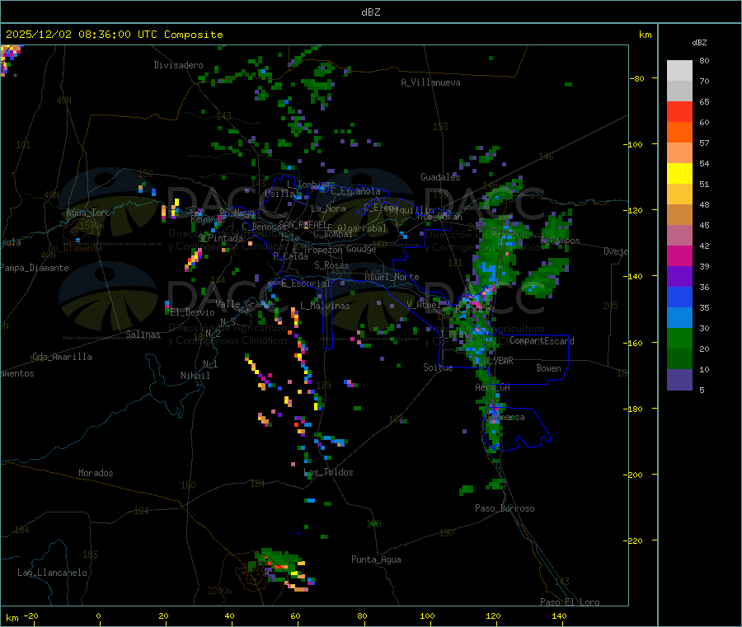Viewport: 742px width, 627px height.
Task: Click the storm cell near Punta_Agua volcano
Action: coord(283,570)
